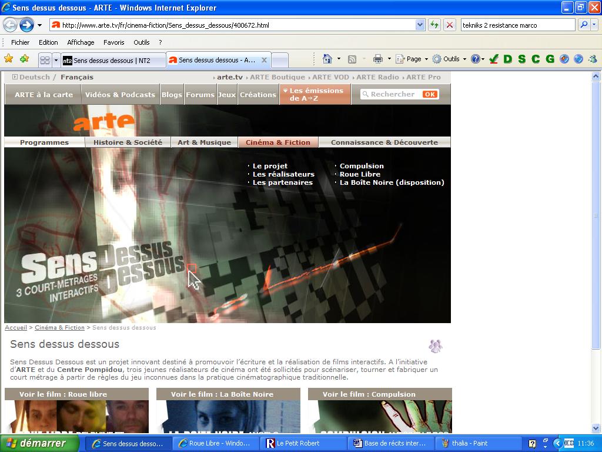Open the print options dropdown arrow
602x452 pixels.
(389, 59)
